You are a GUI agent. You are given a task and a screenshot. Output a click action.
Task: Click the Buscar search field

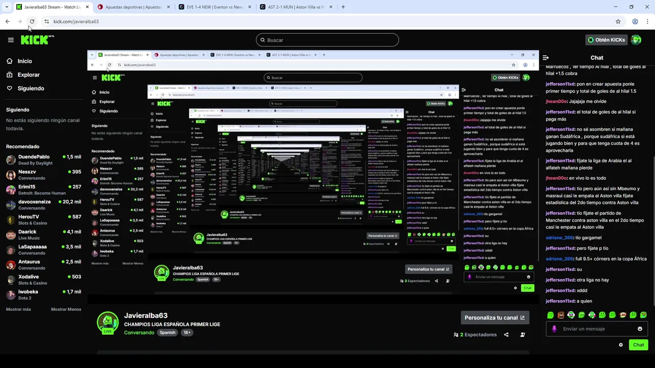coord(327,40)
